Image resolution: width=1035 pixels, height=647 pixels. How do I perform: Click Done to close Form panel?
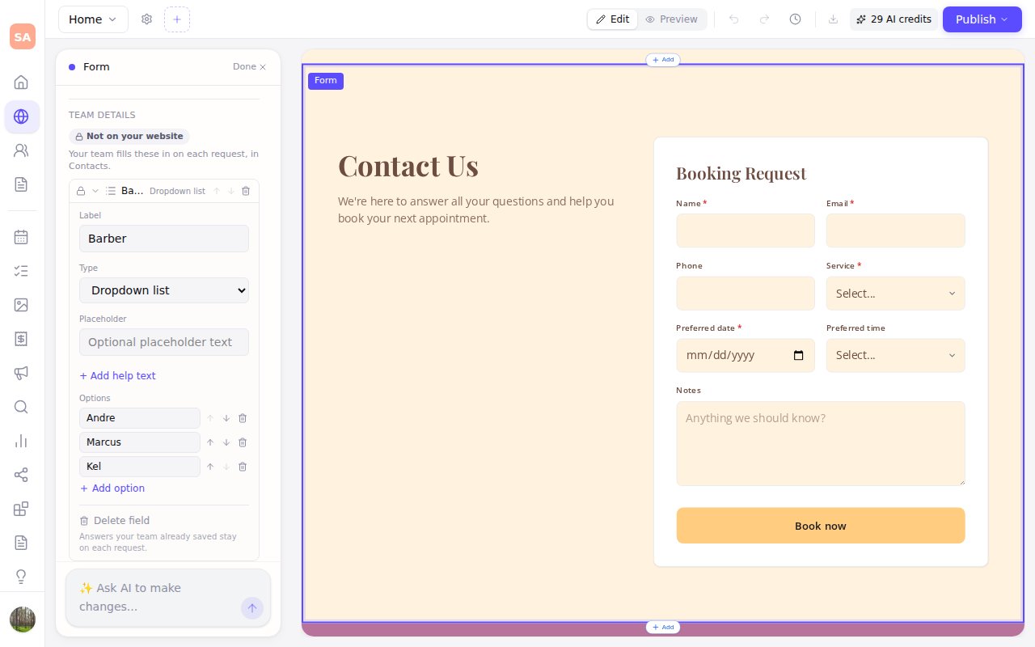[x=249, y=66]
